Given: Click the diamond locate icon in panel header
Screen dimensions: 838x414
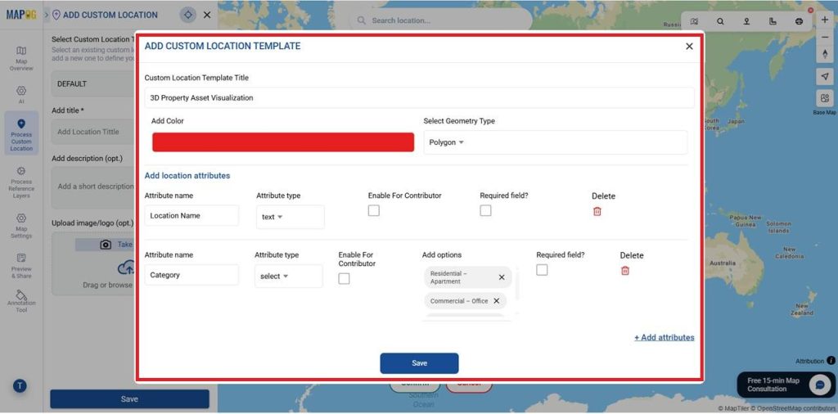Looking at the screenshot, I should pyautogui.click(x=187, y=15).
